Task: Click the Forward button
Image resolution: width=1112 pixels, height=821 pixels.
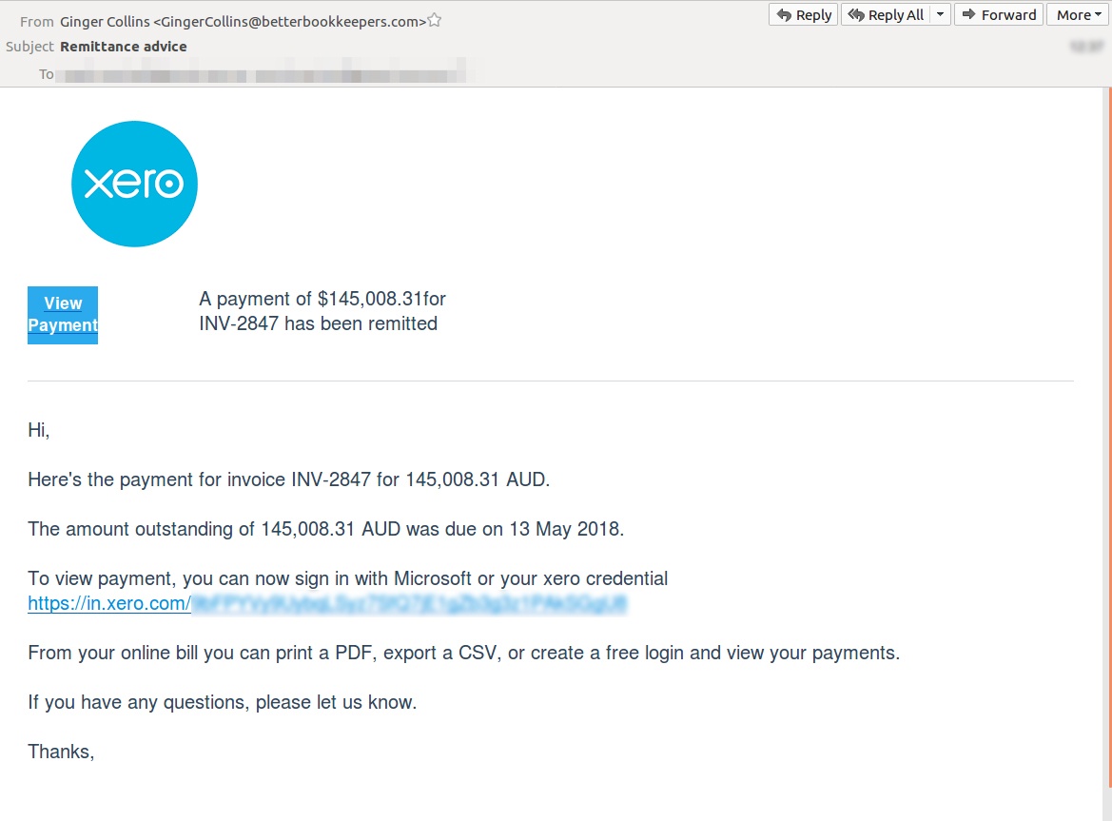Action: pos(997,14)
